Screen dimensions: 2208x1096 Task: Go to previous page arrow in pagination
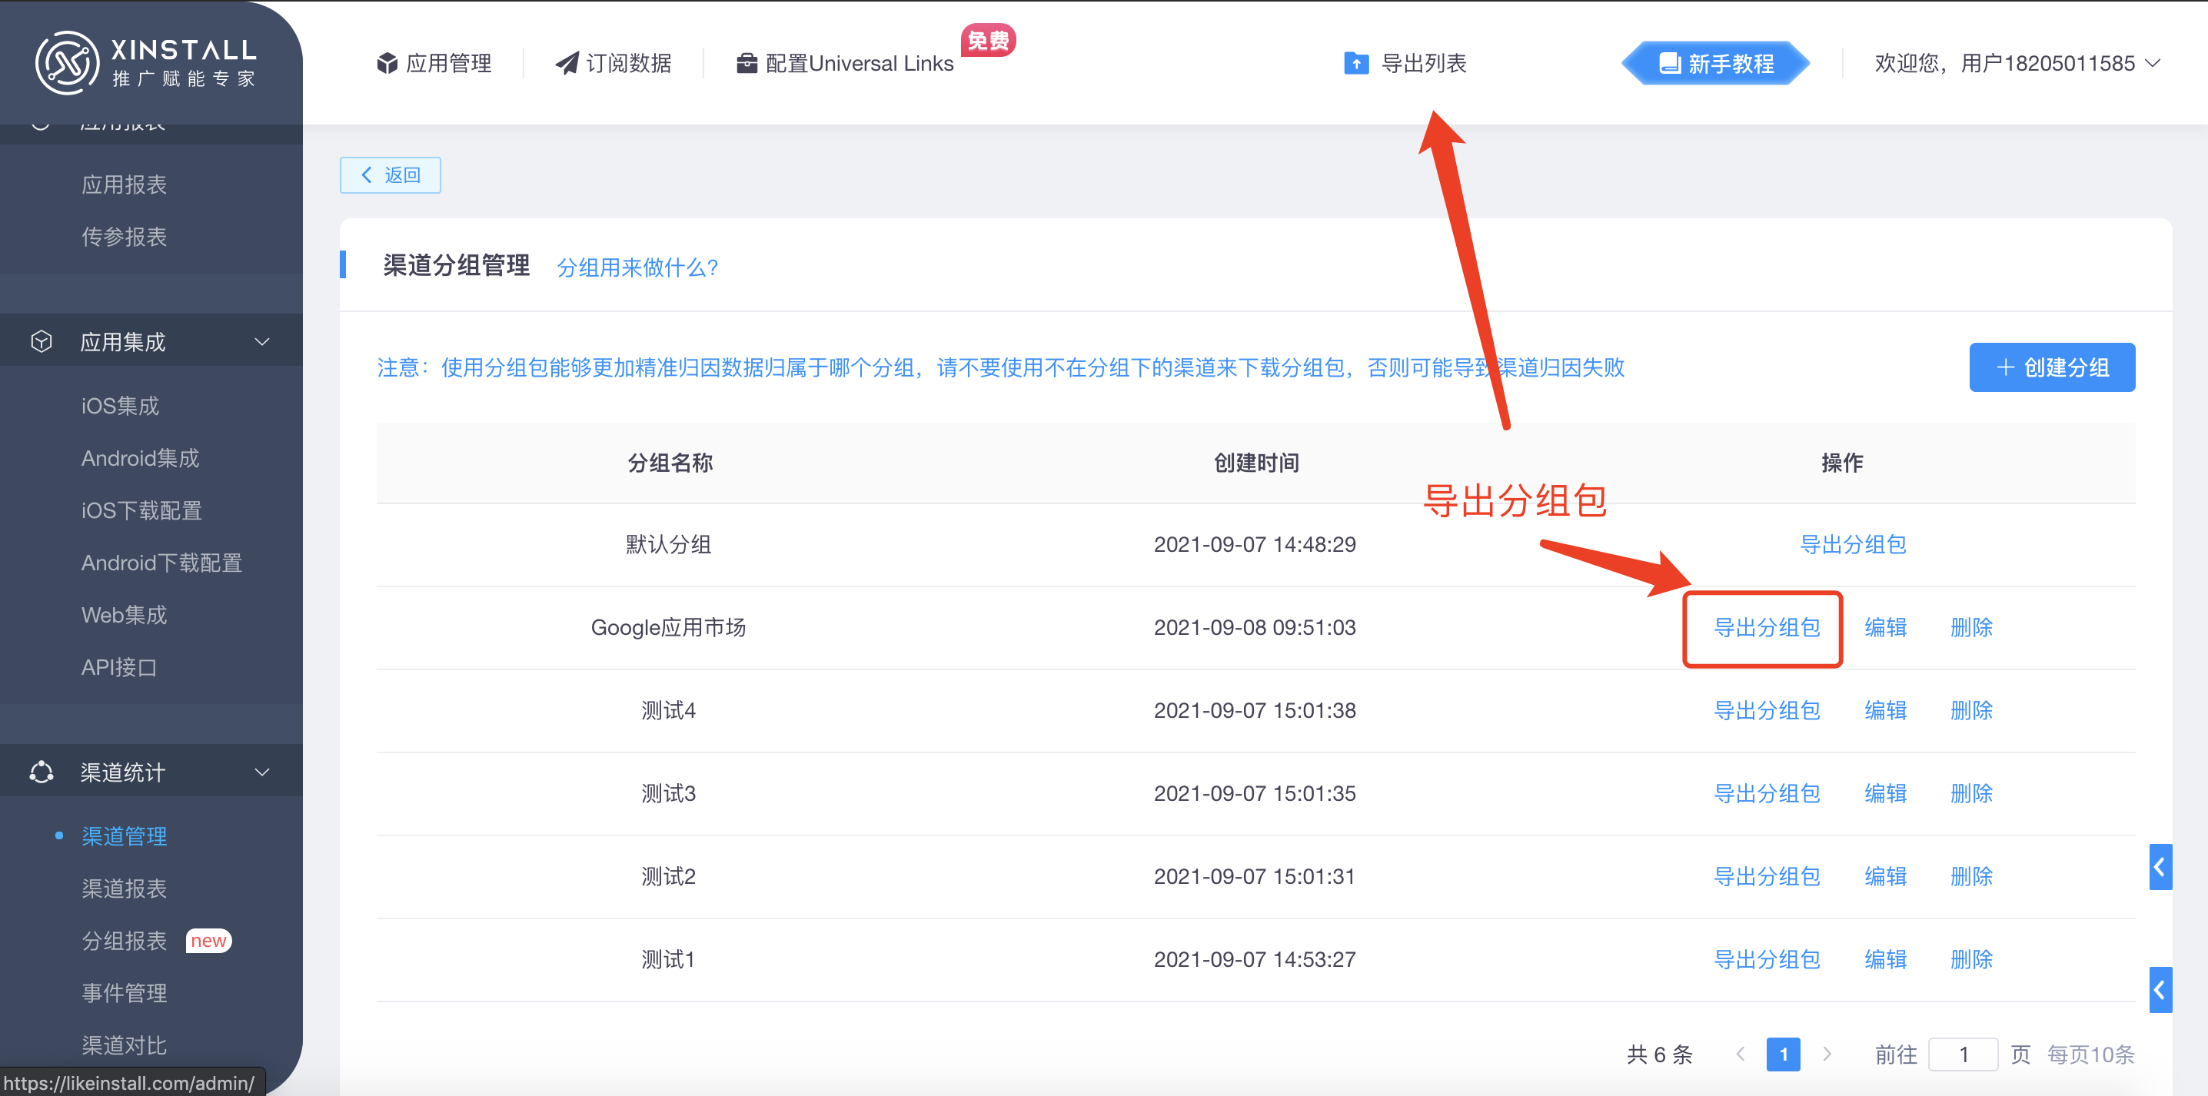1740,1053
